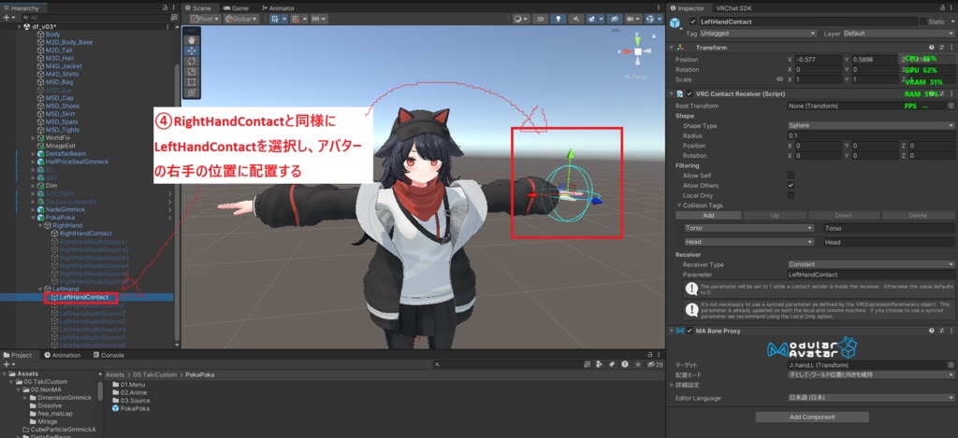This screenshot has width=958, height=438.
Task: Click the Transform component three-dot menu
Action: point(951,47)
